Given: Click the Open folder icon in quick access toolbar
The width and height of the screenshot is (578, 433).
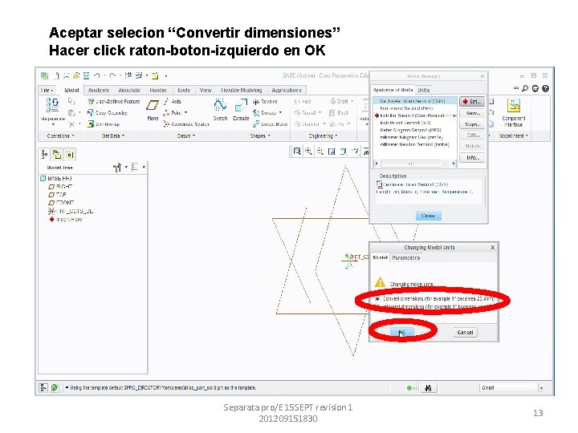Looking at the screenshot, I should [76, 76].
